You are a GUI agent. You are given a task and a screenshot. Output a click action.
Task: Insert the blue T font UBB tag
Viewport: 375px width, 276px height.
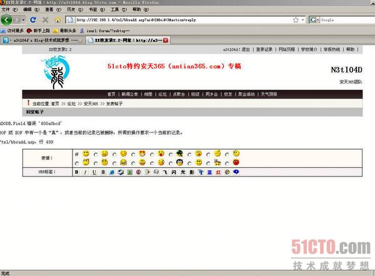[201, 172]
